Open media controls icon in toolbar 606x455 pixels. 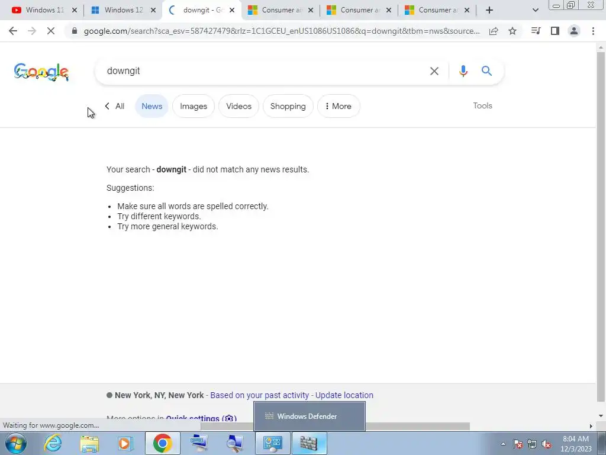click(536, 31)
